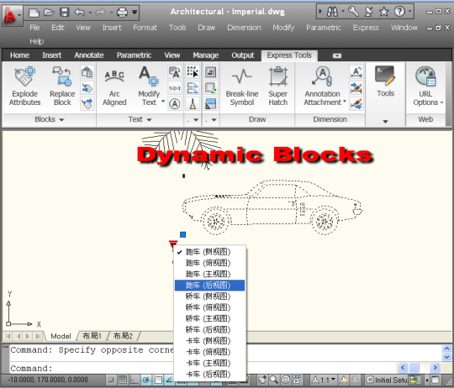Screen dimensions: 454x388
Task: Toggle grid display in status bar
Action: [x=123, y=380]
